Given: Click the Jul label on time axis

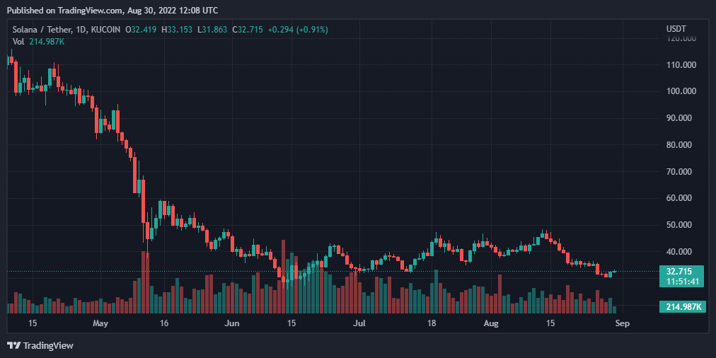Looking at the screenshot, I should tap(359, 323).
